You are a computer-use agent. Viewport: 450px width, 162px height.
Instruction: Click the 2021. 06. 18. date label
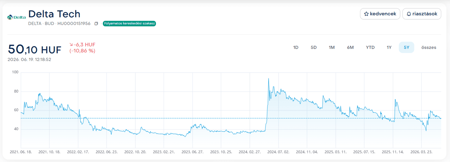(x=21, y=152)
